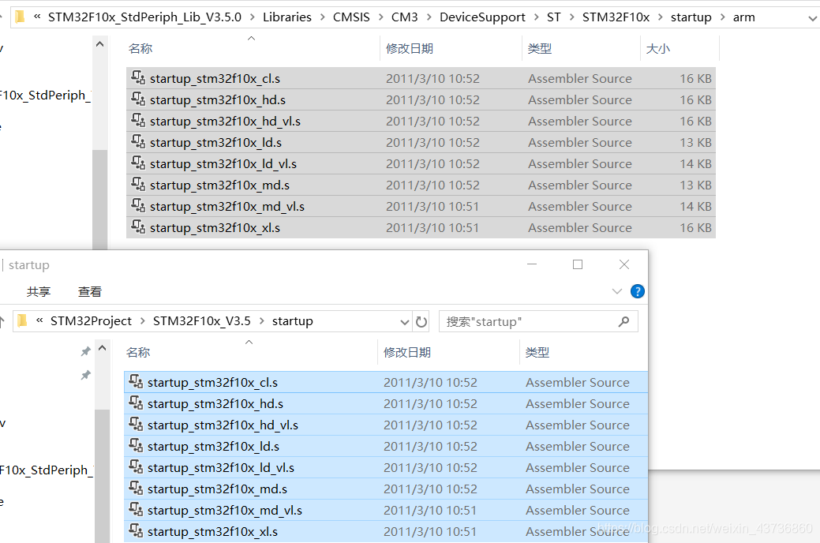Go to STM32F10x_V3.5 in startup breadcrumb

[x=202, y=321]
